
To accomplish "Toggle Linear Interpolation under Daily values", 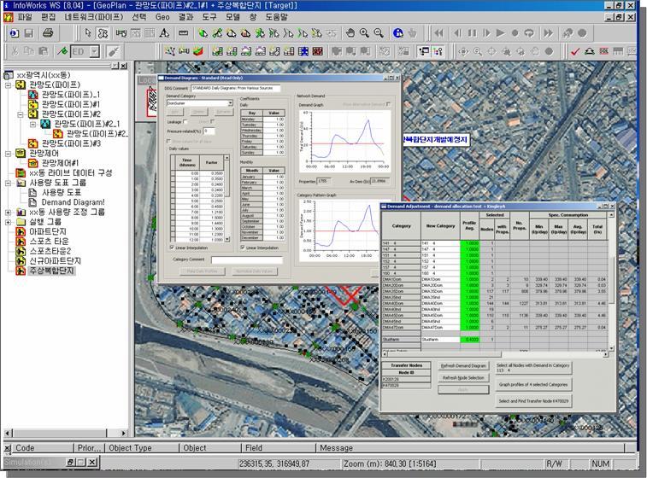I will coord(173,248).
